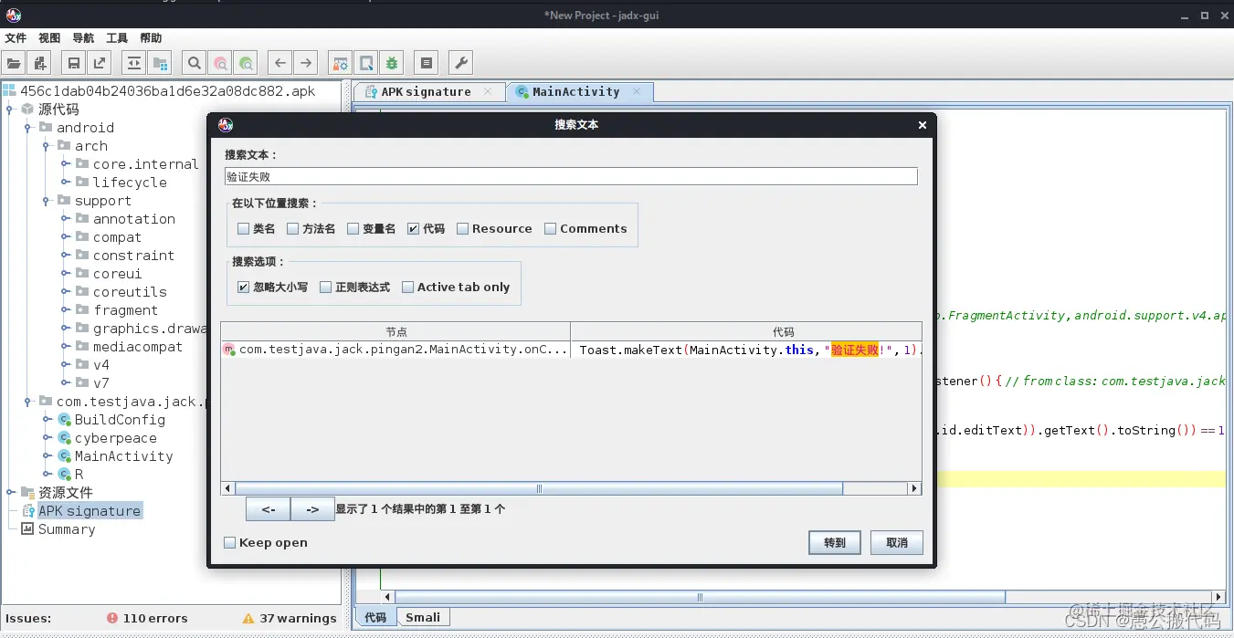Open the 帮助 menu
This screenshot has width=1234, height=638.
click(151, 38)
